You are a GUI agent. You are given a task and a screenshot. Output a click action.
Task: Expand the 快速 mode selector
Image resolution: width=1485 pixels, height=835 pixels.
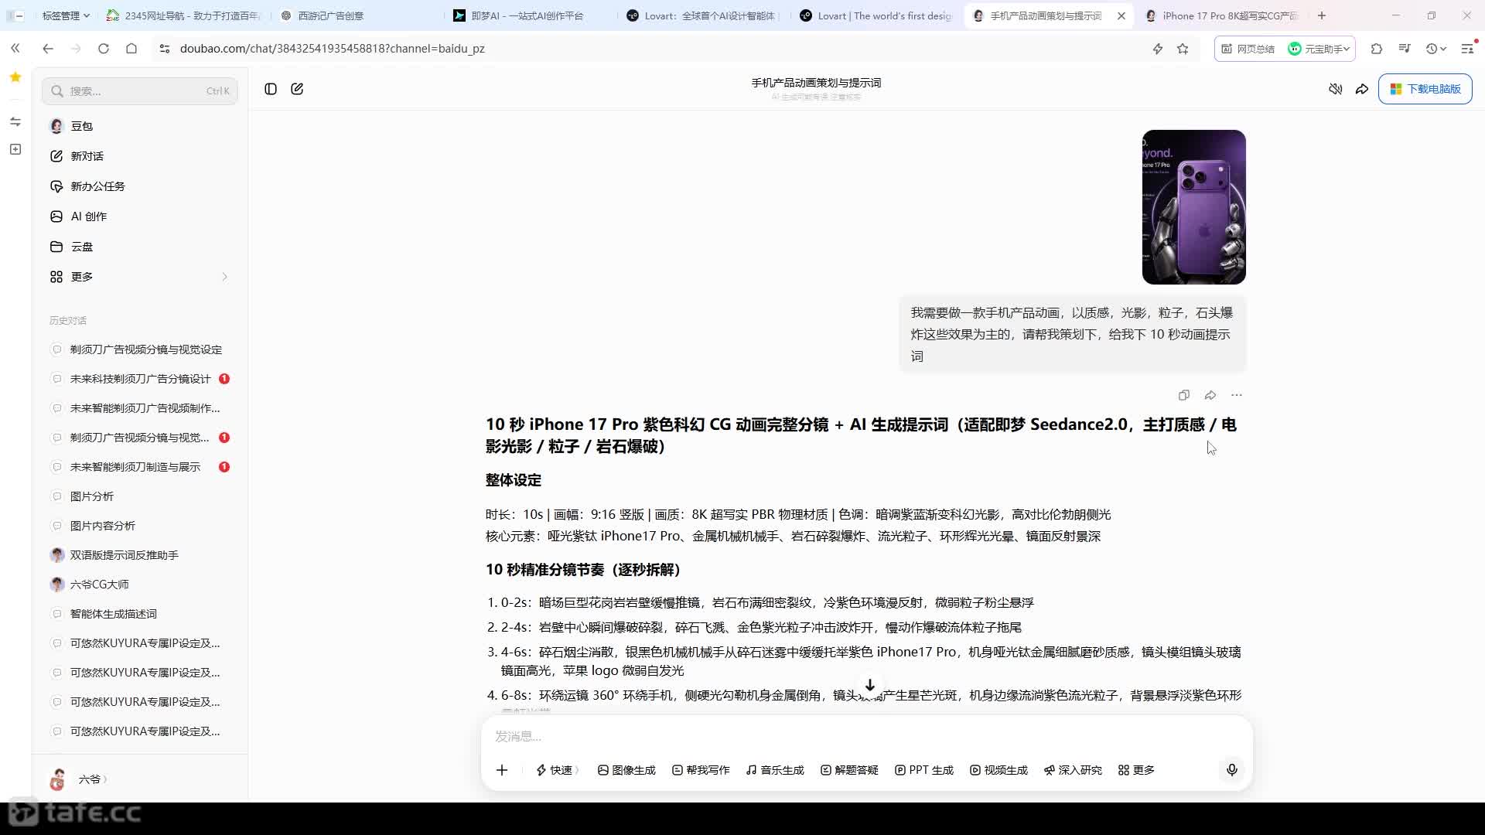(x=558, y=770)
